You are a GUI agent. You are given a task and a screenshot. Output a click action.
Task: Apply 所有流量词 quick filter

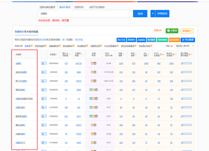coord(39,46)
